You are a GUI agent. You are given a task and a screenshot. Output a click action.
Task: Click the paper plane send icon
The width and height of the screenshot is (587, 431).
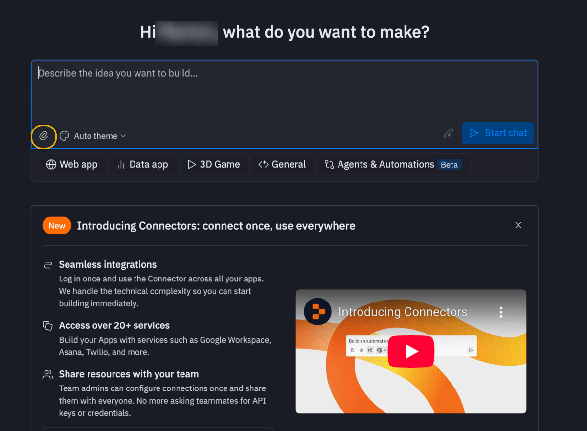(x=474, y=133)
